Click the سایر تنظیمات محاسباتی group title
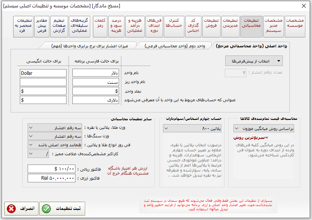This screenshot has height=220, width=312. click(131, 119)
